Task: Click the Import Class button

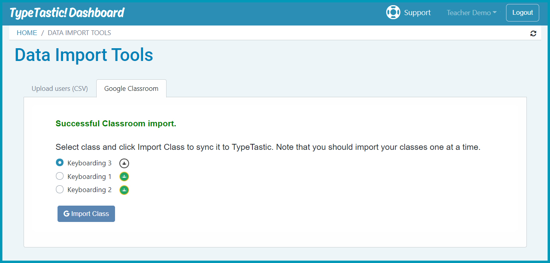Action: coord(86,214)
